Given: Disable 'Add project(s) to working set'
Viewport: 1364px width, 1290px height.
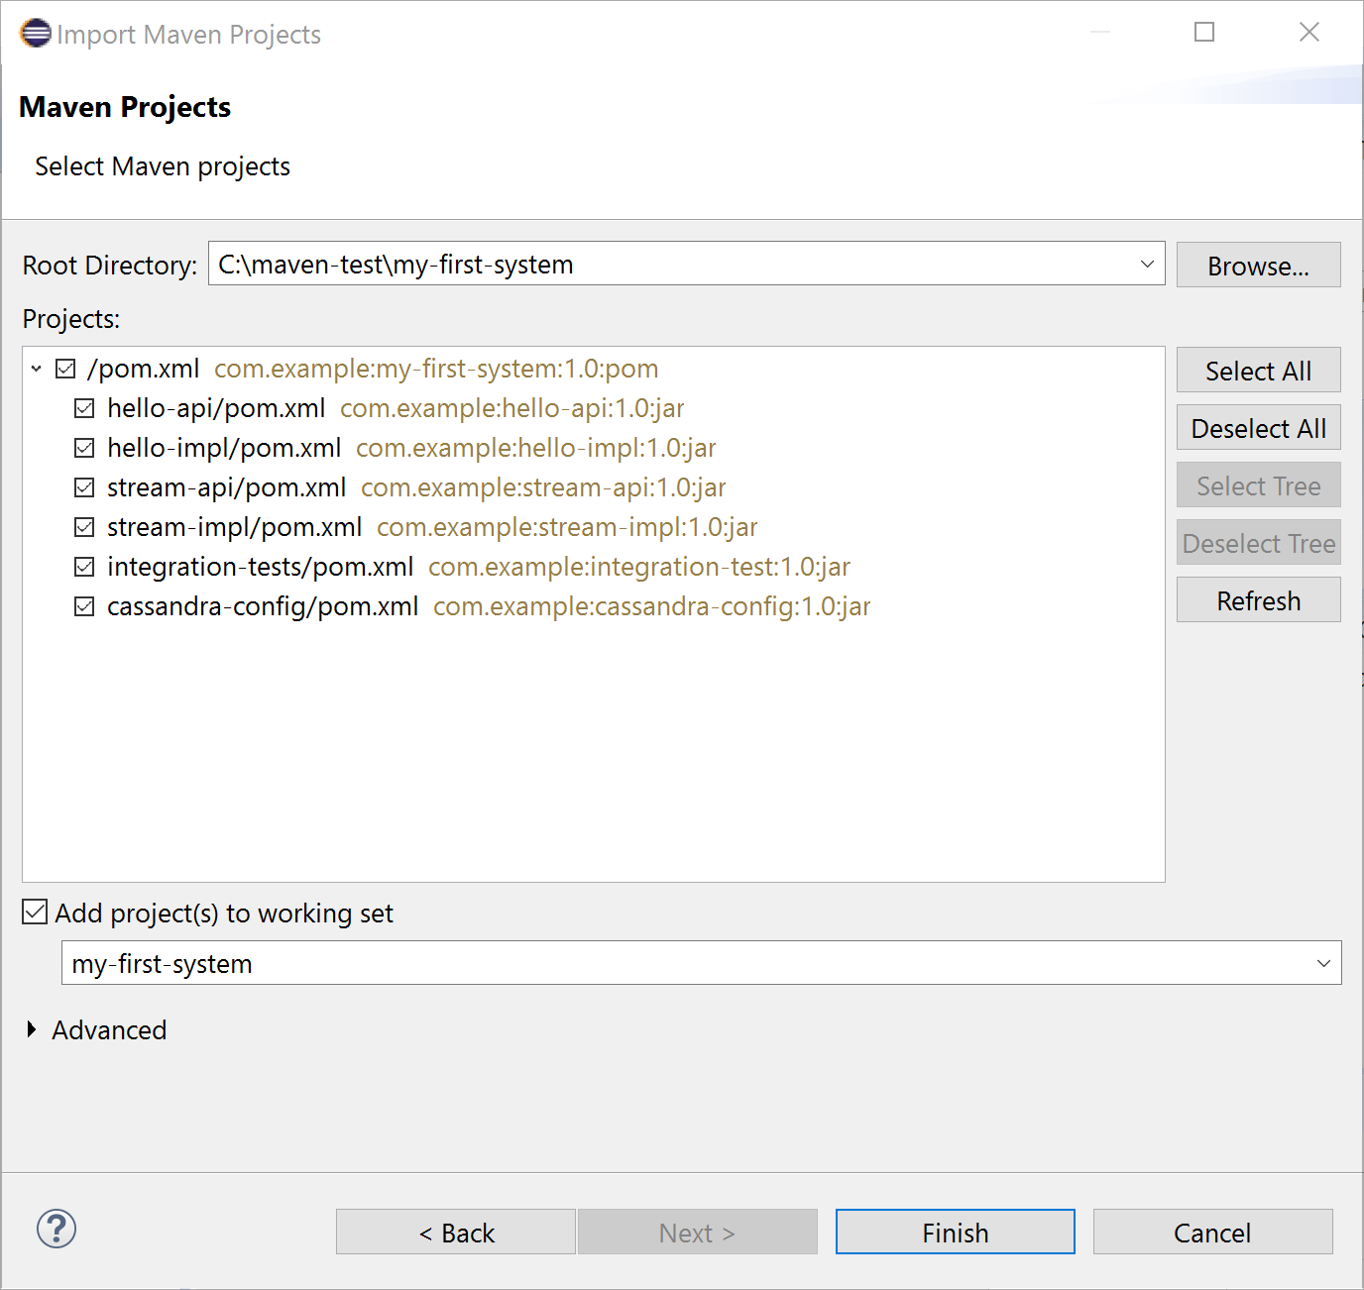Looking at the screenshot, I should click(34, 911).
